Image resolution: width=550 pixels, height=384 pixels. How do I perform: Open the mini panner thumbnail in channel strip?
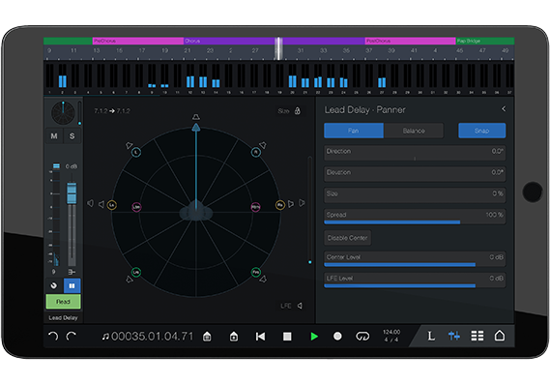pyautogui.click(x=63, y=113)
